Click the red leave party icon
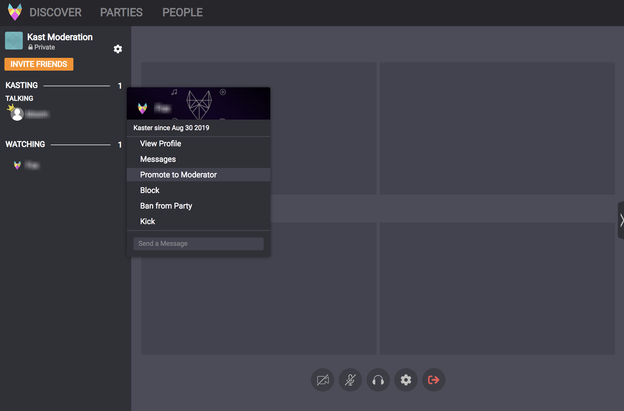The height and width of the screenshot is (411, 624). (434, 380)
